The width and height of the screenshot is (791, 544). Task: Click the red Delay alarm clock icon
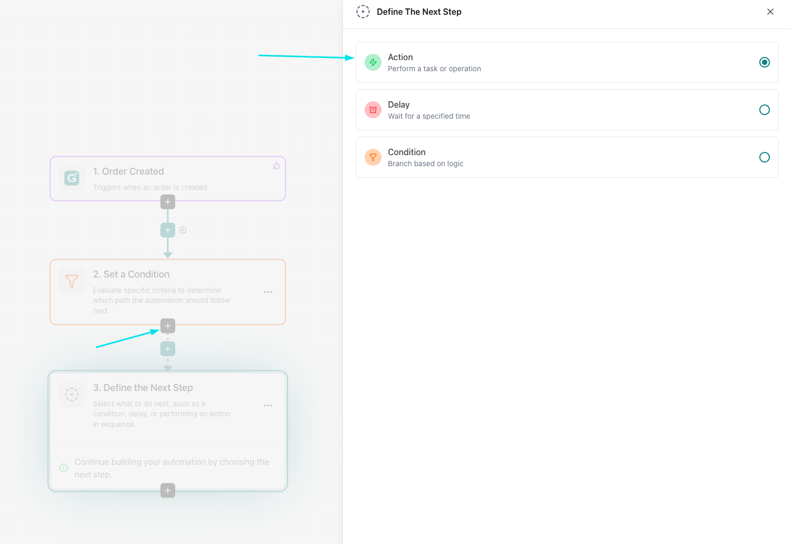pos(373,110)
